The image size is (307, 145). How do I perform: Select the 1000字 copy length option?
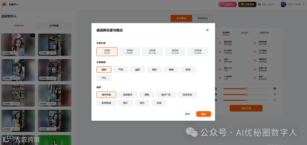[x=198, y=51]
